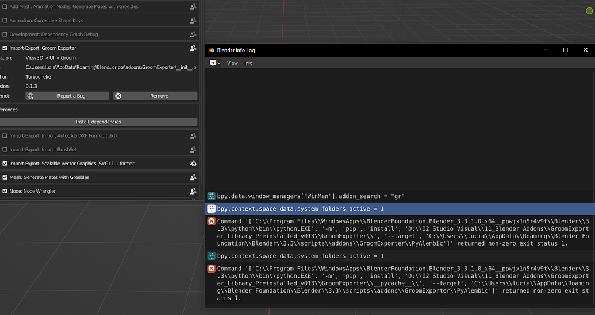Select the __pycache__ pip install error entry
Image resolution: width=595 pixels, height=315 pixels.
pyautogui.click(x=400, y=283)
